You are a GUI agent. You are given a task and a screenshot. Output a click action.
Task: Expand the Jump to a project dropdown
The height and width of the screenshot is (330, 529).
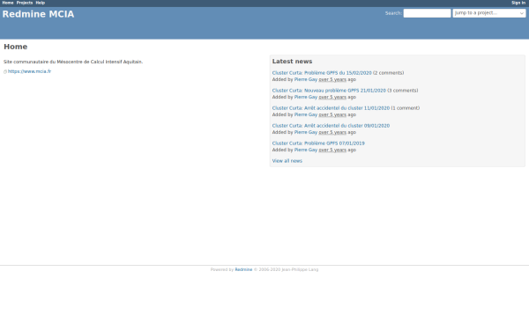click(488, 13)
